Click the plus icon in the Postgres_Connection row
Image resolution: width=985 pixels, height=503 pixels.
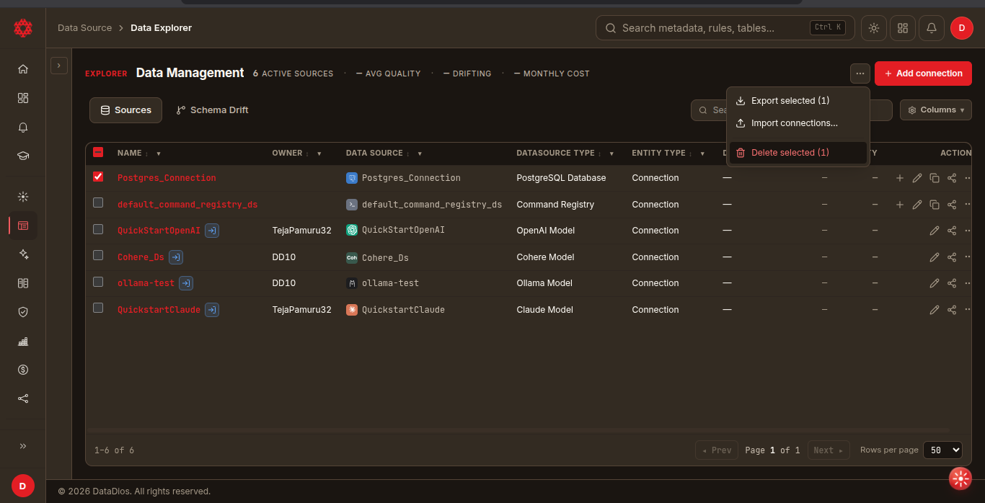click(x=900, y=178)
